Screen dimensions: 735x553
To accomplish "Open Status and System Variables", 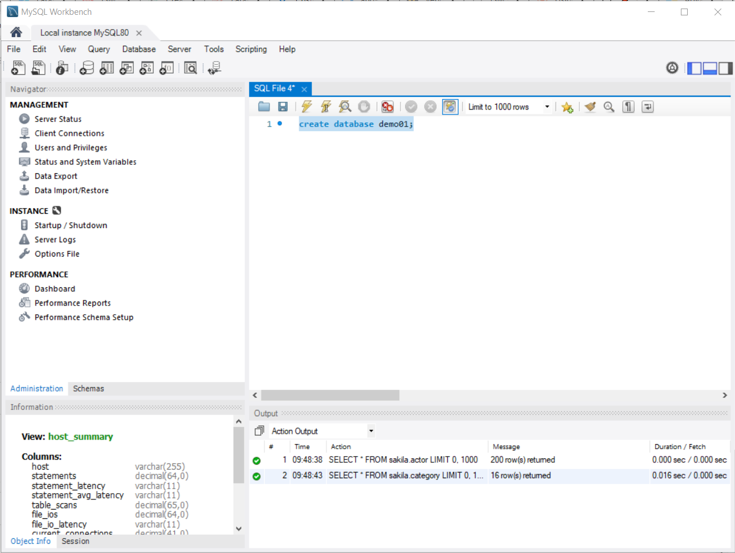I will [85, 162].
